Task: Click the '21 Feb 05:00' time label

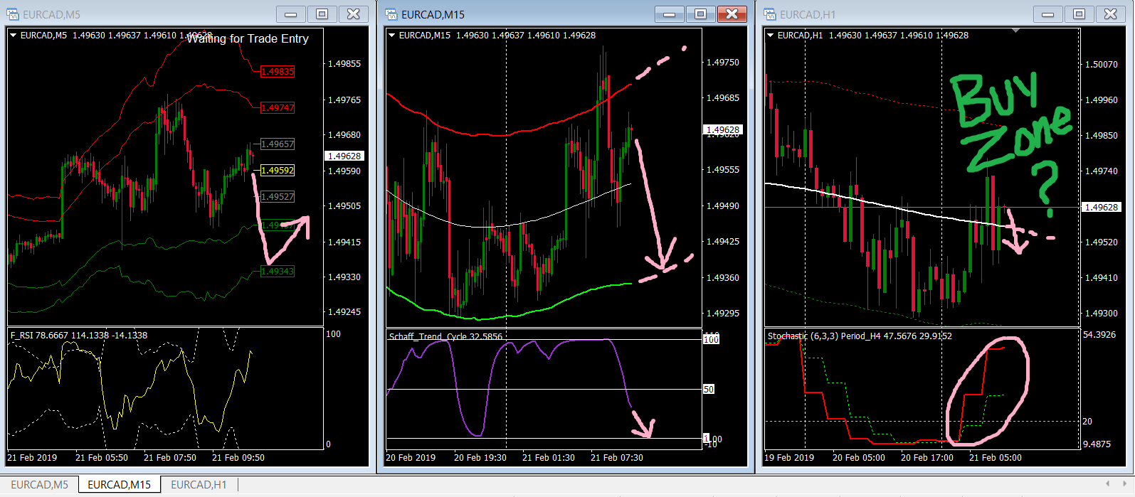Action: [x=996, y=457]
